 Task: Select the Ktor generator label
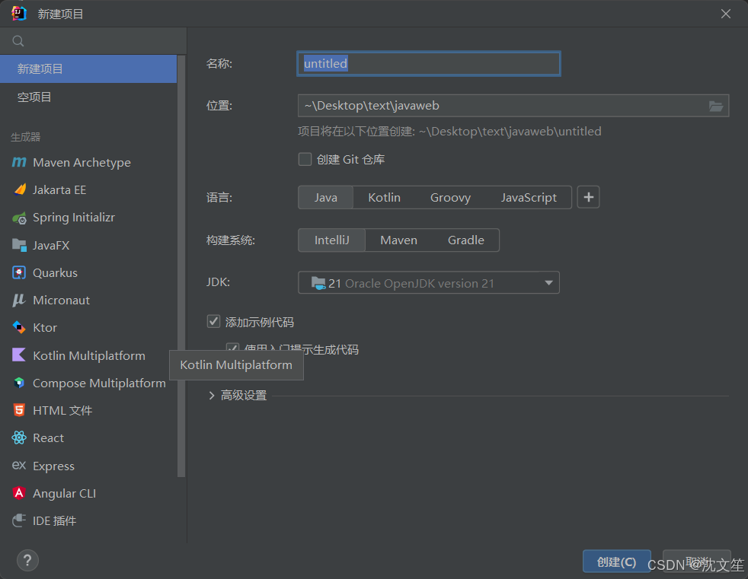(45, 327)
